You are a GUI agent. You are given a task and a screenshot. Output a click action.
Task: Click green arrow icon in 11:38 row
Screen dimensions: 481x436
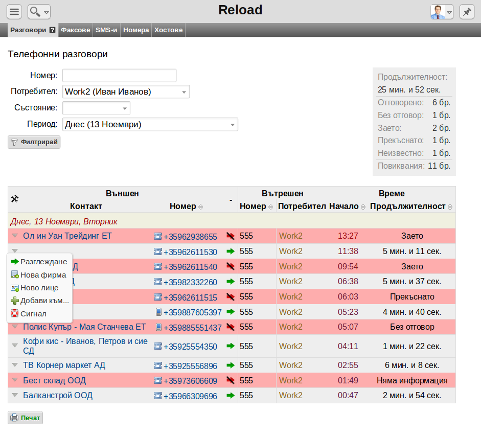(231, 251)
